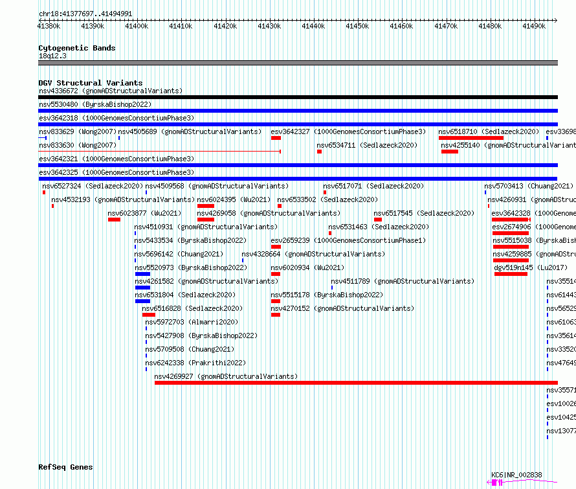Click dgv519n145 (Lu2017) label

pos(531,267)
